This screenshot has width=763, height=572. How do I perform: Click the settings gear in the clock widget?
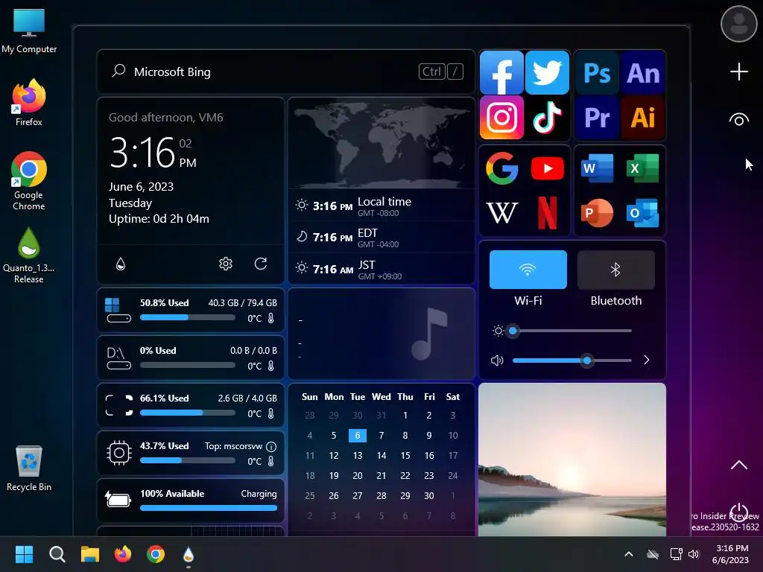(x=225, y=264)
